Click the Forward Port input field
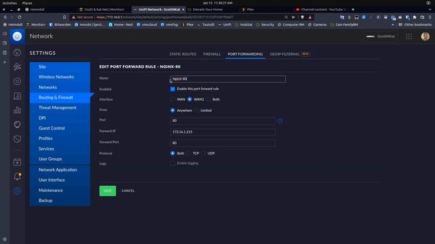The height and width of the screenshot is (244, 435). point(222,143)
